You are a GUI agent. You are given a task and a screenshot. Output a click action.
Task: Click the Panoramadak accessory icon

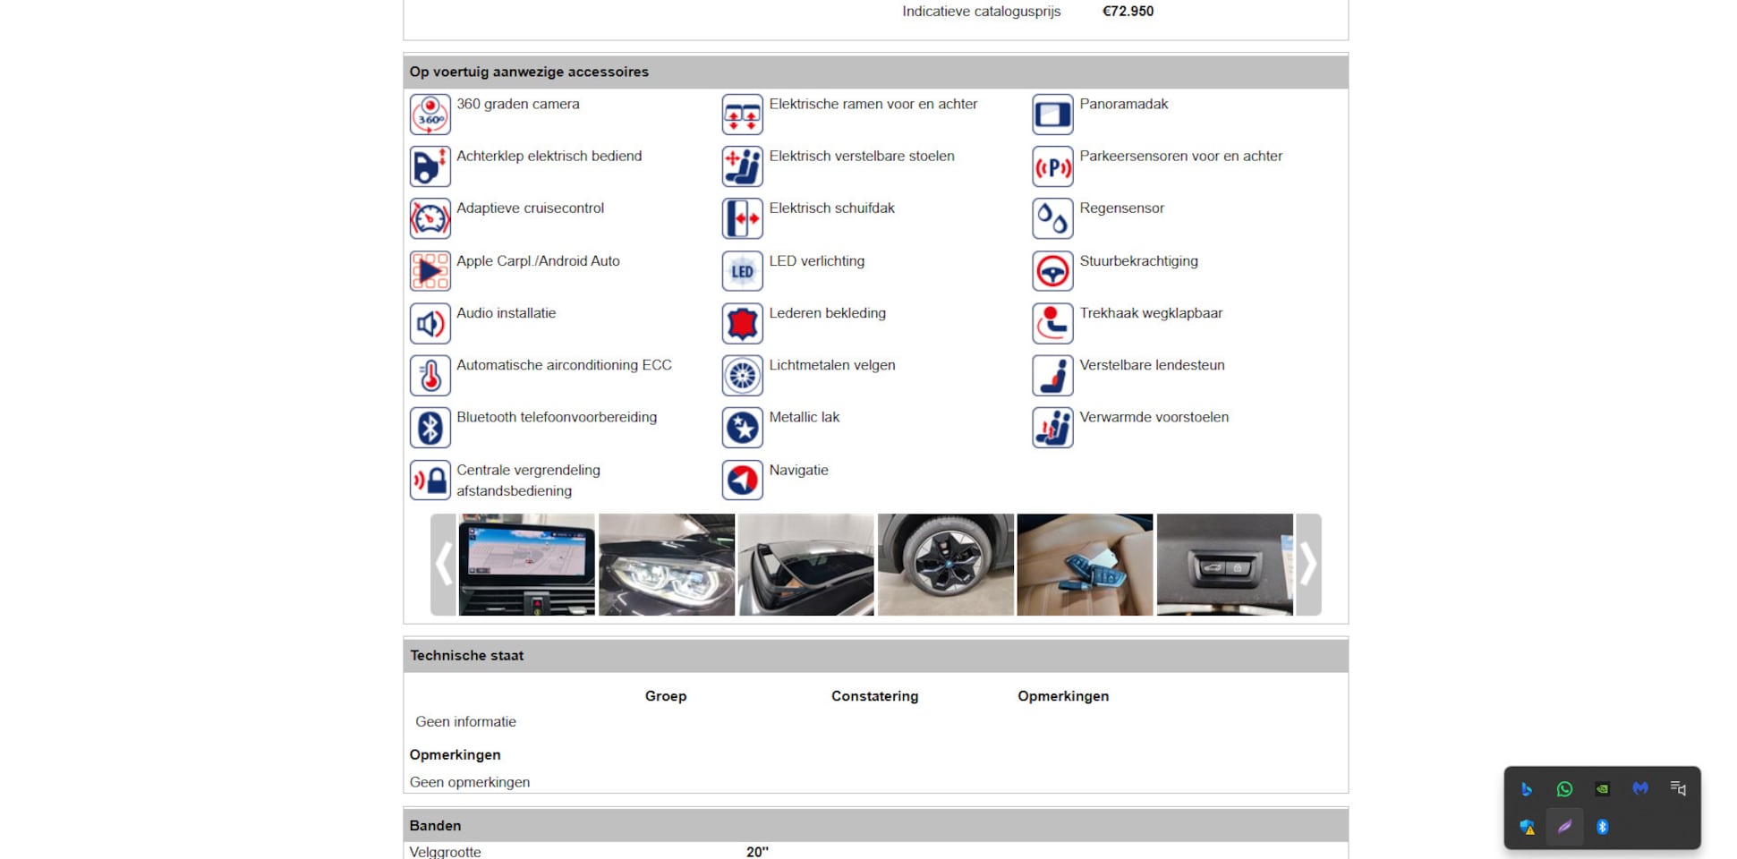tap(1052, 115)
